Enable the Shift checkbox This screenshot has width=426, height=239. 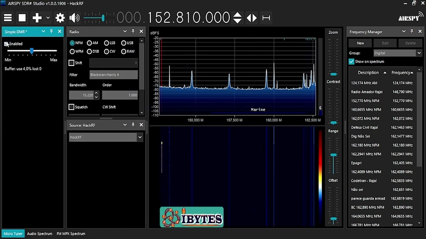71,63
